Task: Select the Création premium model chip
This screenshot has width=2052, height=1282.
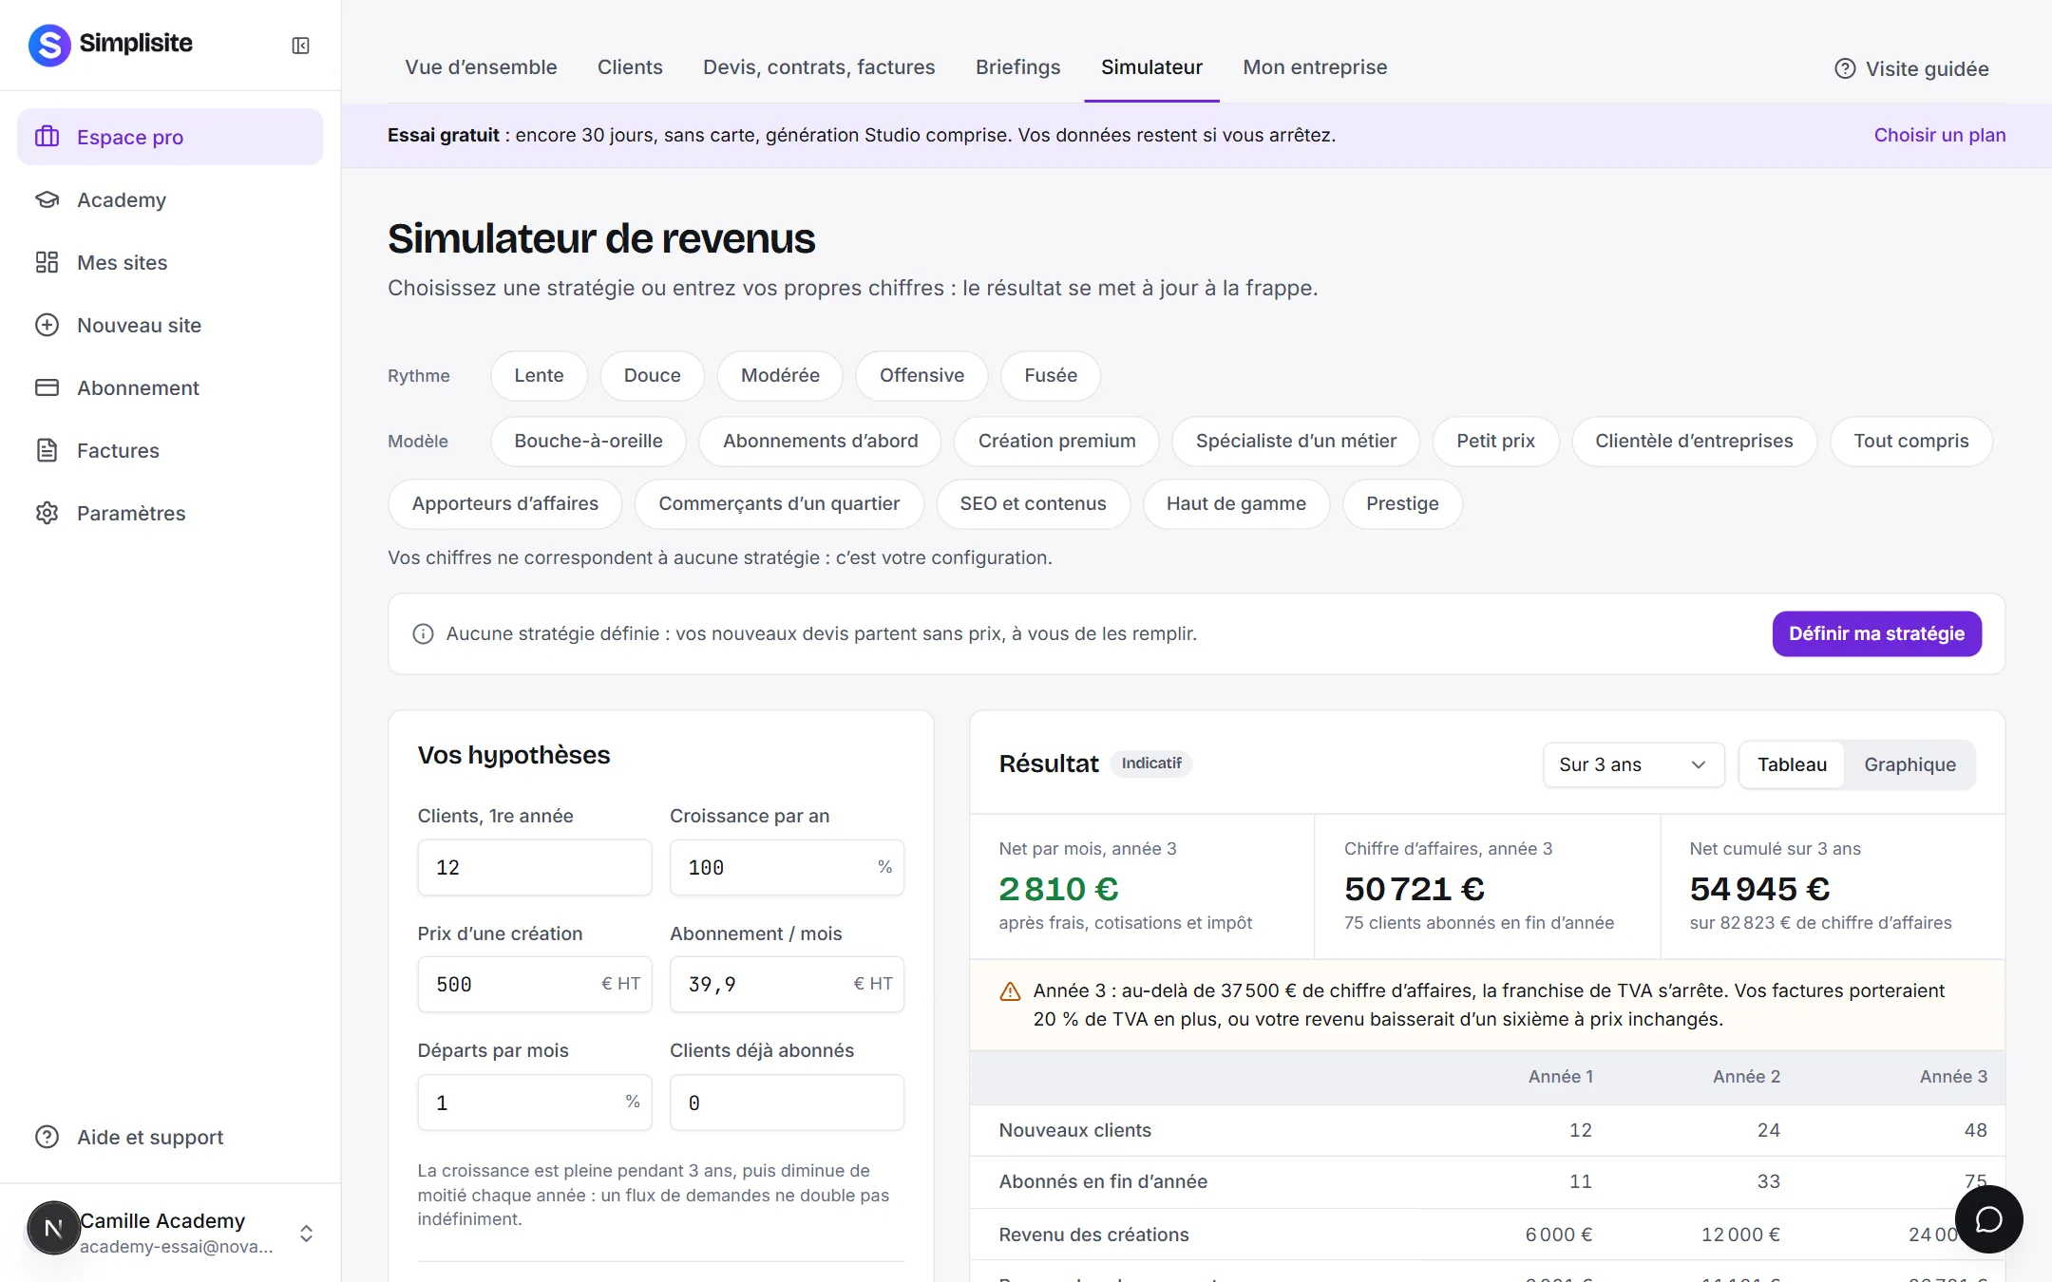Action: (x=1056, y=441)
